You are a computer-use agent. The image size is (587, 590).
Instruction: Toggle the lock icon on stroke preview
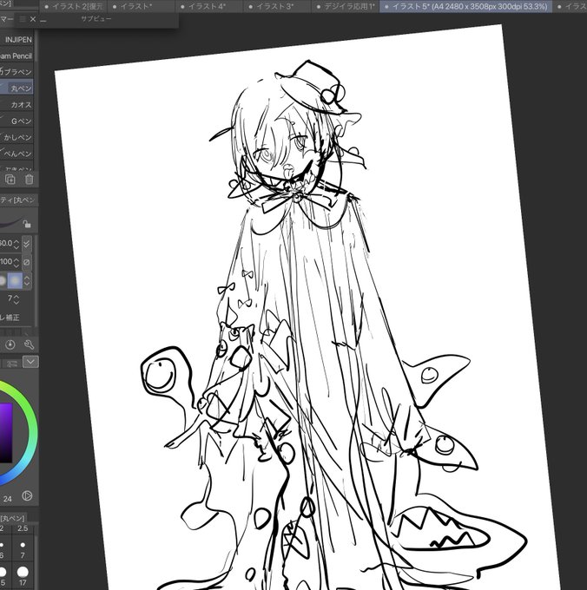coord(26,224)
